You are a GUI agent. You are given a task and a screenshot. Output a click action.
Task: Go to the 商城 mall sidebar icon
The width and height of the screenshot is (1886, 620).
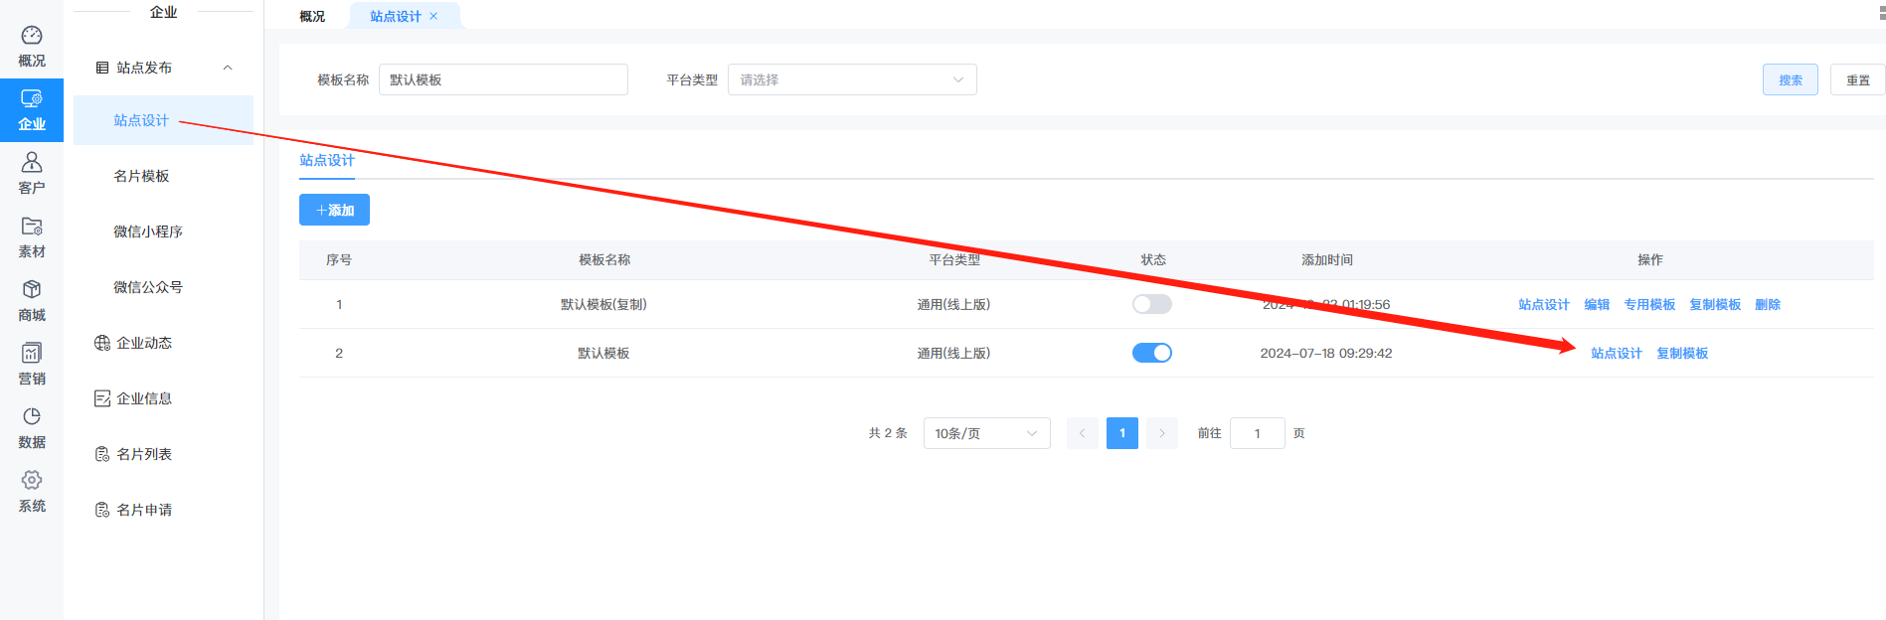click(x=32, y=300)
